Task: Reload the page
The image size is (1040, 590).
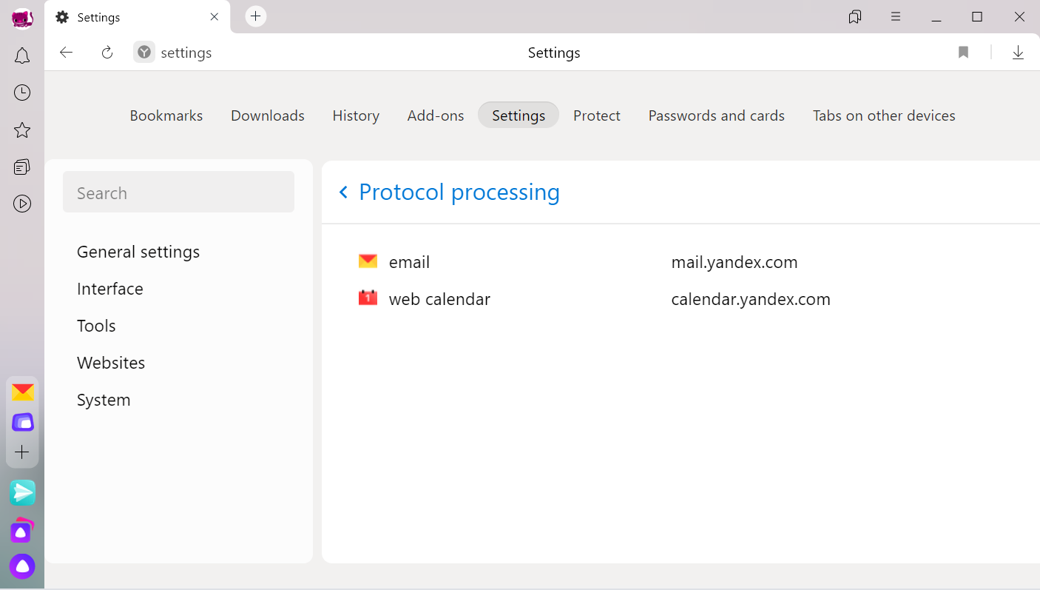Action: click(x=107, y=53)
